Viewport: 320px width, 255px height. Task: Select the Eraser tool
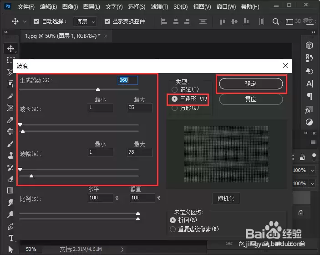[10, 179]
